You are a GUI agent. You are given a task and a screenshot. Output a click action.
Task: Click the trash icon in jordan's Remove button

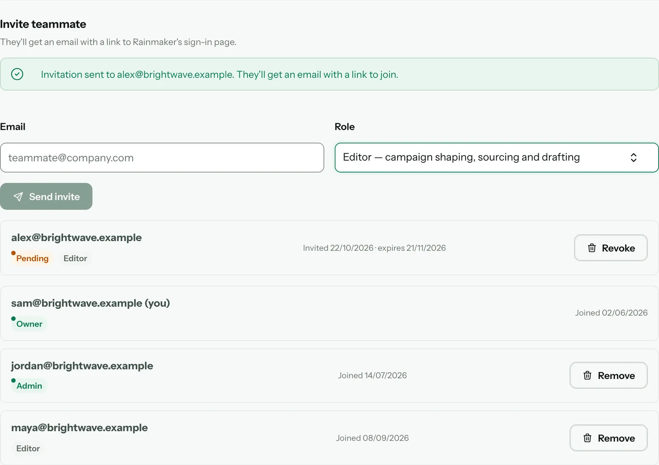588,375
